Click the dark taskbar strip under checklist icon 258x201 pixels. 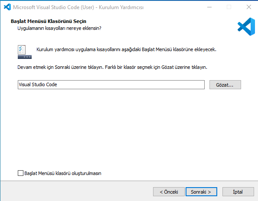point(25,57)
